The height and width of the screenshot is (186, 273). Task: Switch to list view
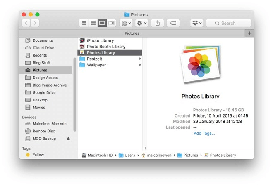tap(93, 23)
